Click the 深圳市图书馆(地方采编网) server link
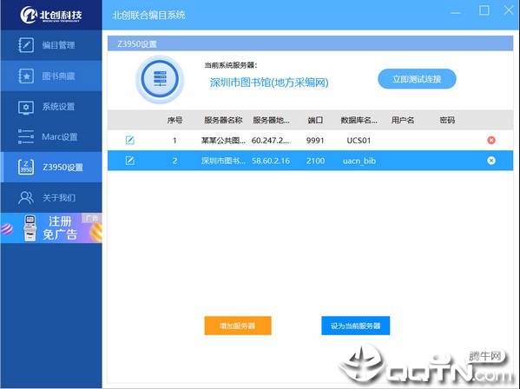 (269, 82)
